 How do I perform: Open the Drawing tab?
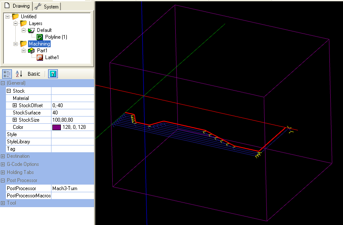click(x=17, y=6)
